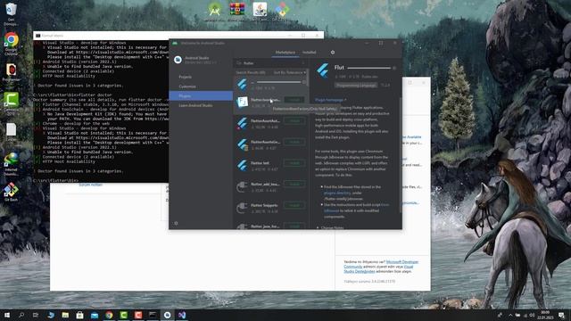This screenshot has height=321, width=571.
Task: Open the Windows notification center
Action: point(561,315)
